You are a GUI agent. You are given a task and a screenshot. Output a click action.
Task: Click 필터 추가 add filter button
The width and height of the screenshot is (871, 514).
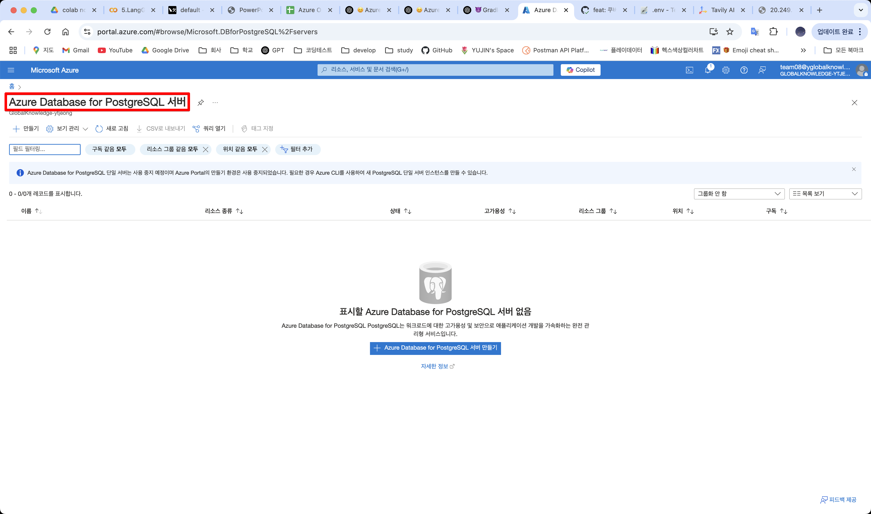(297, 149)
